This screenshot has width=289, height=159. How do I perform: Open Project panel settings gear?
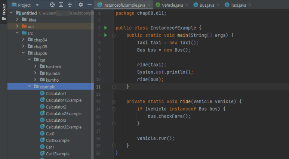[x=81, y=5]
